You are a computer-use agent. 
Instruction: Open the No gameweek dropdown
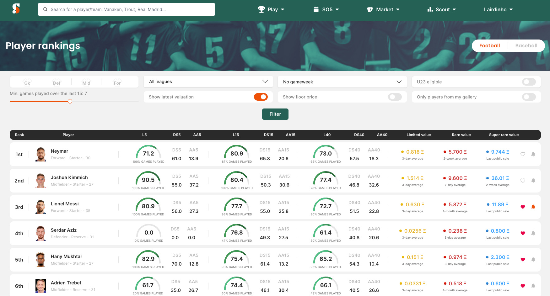click(342, 82)
